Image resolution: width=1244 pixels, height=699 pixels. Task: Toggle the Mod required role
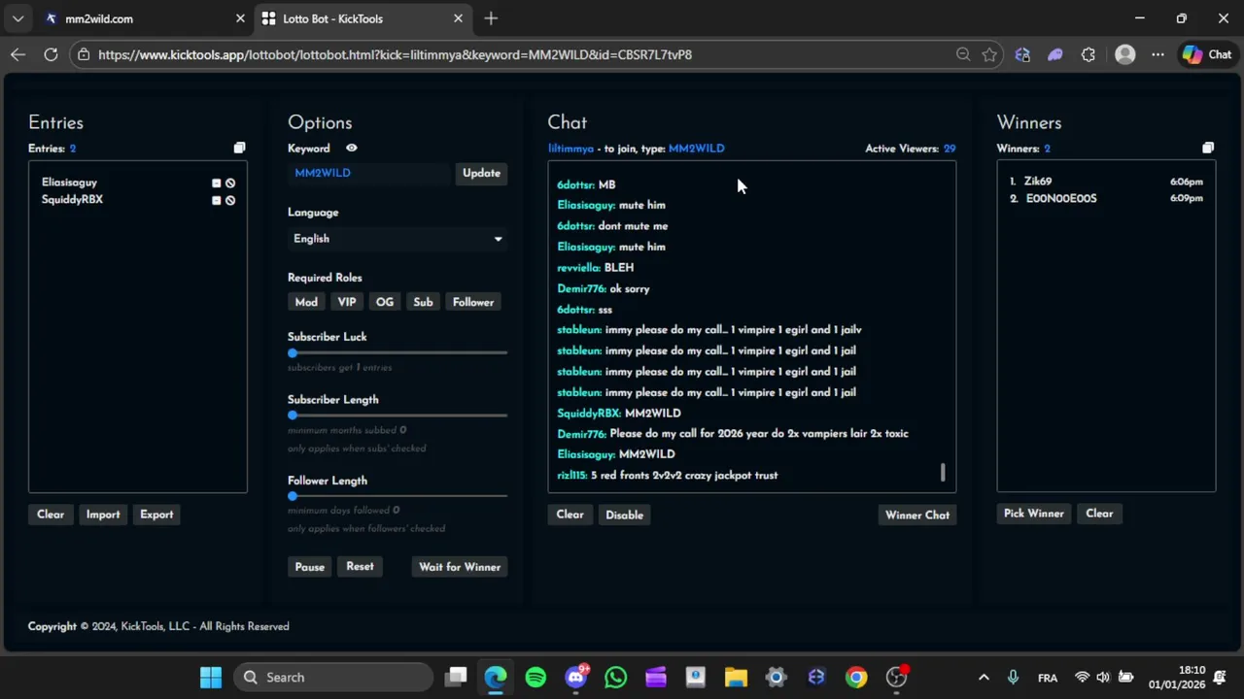click(x=306, y=302)
